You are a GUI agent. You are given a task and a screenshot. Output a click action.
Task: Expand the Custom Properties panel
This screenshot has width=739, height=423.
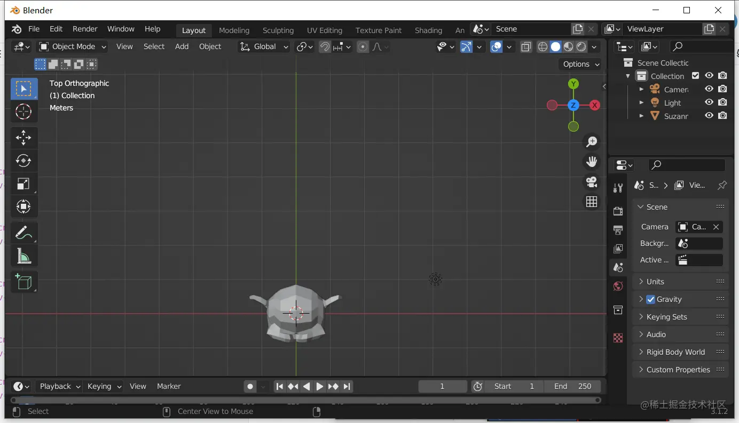pyautogui.click(x=680, y=370)
